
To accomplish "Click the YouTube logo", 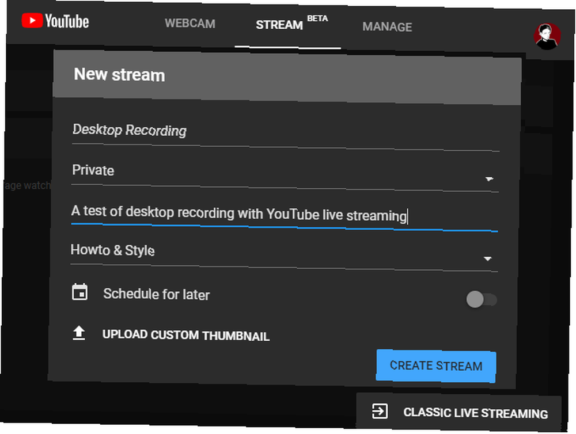I will tap(55, 21).
